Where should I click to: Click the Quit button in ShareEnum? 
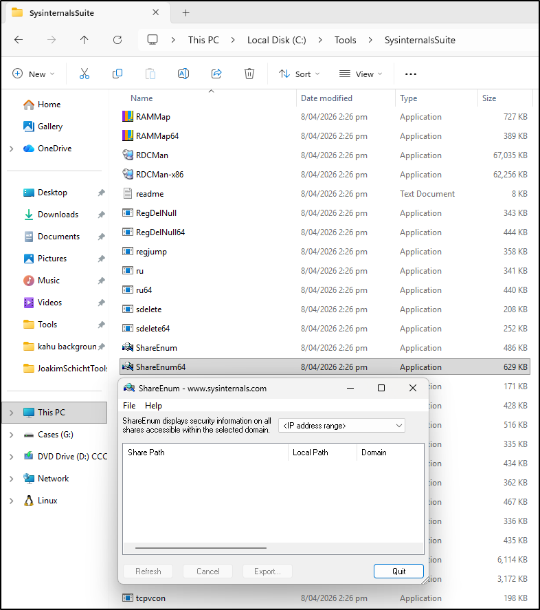point(398,571)
